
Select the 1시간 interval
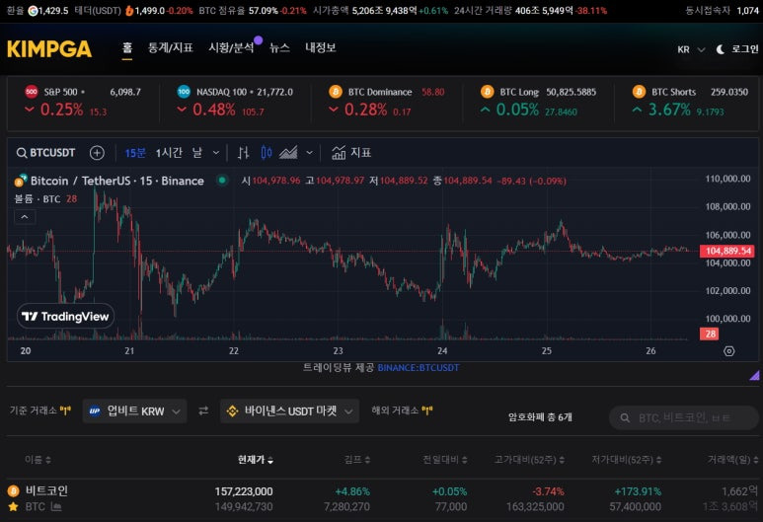tap(169, 153)
